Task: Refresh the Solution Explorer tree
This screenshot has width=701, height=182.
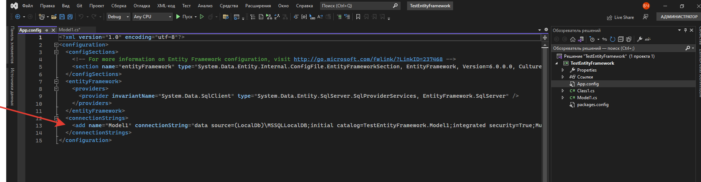Action: [x=613, y=39]
